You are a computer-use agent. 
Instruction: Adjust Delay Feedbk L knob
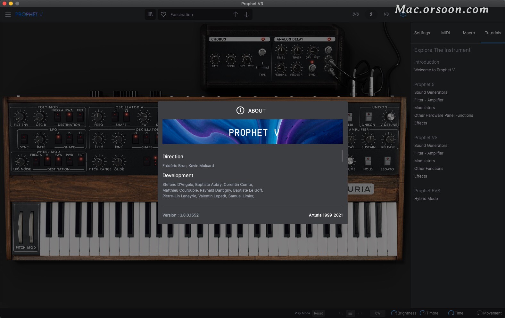(x=280, y=68)
